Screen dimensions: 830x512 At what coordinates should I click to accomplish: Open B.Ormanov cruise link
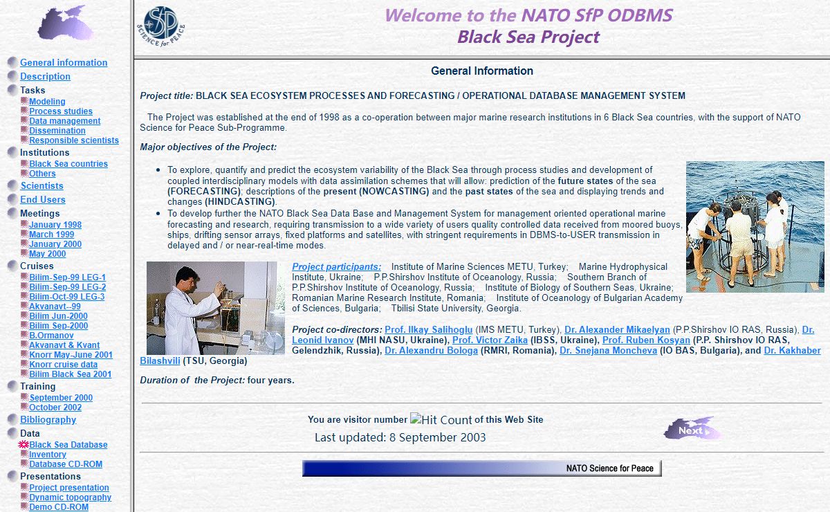pos(51,336)
